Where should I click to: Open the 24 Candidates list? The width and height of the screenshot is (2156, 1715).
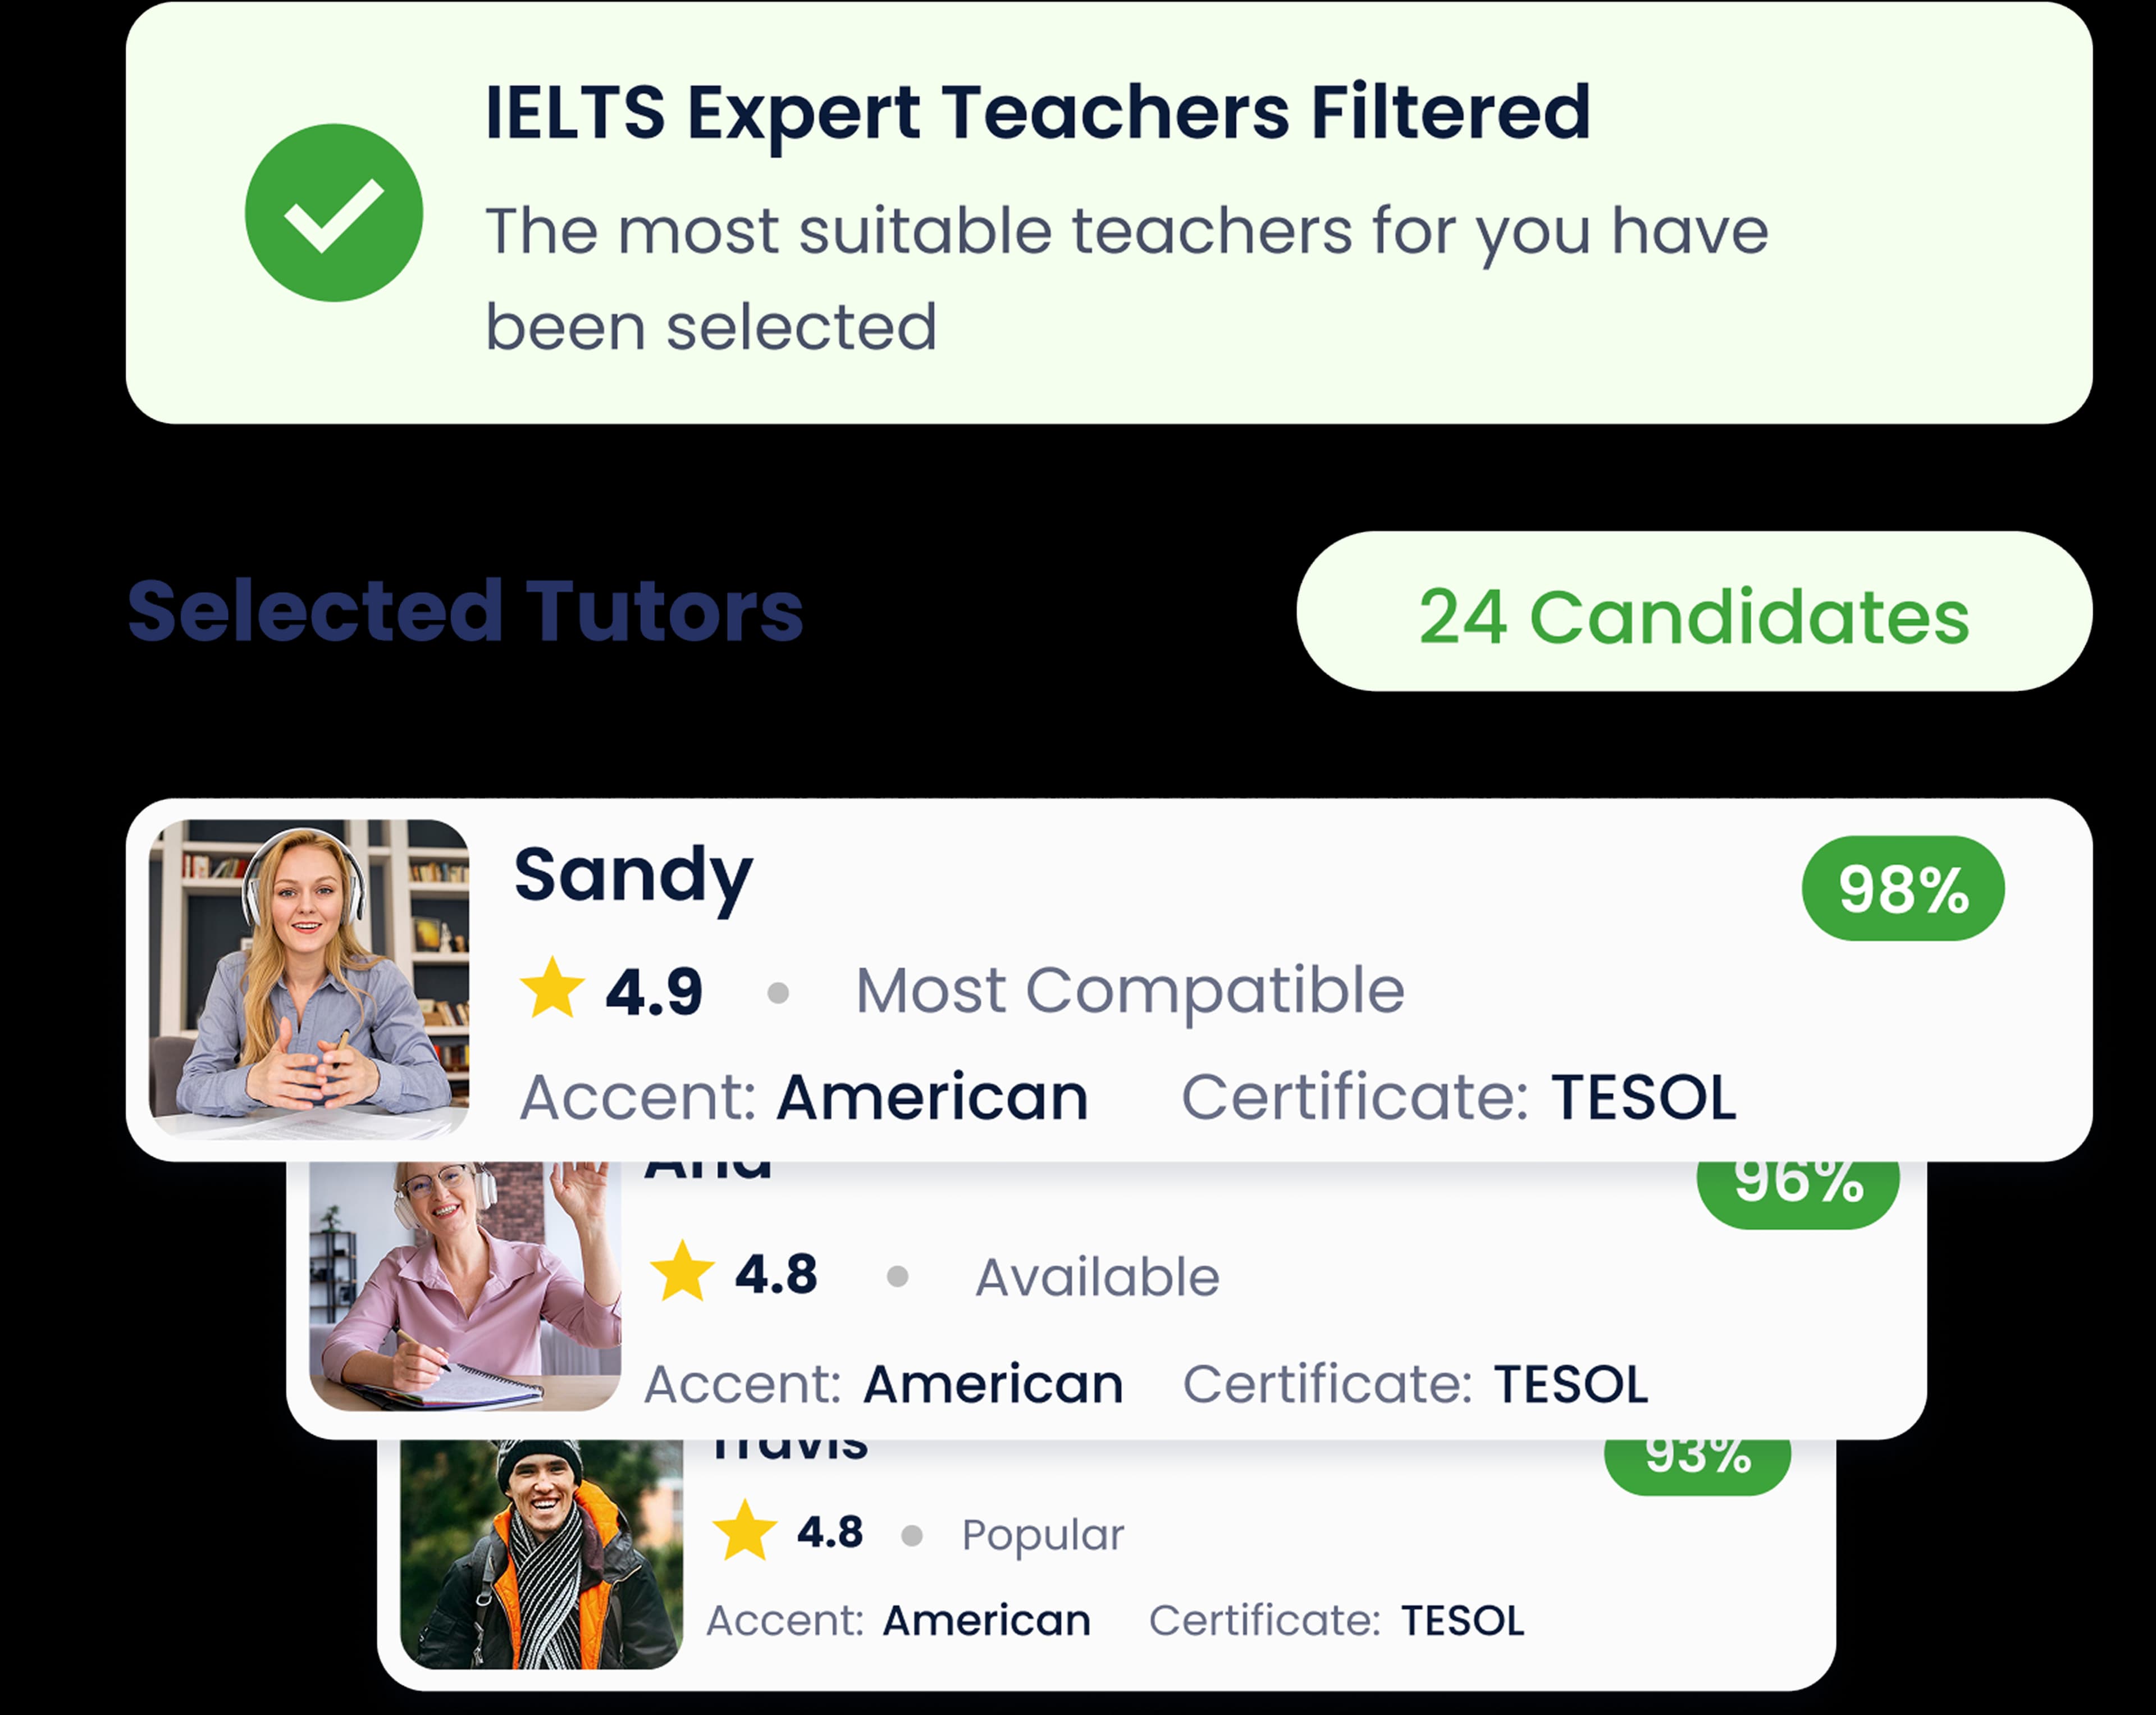[1693, 612]
